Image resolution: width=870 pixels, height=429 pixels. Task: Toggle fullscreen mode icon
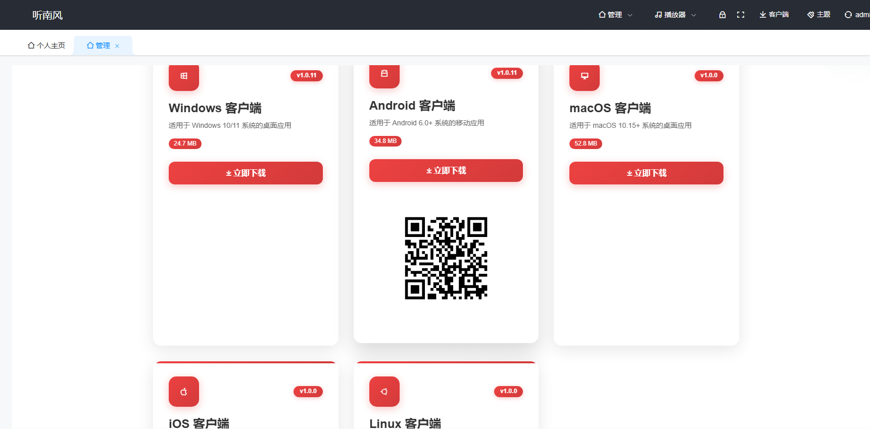[x=741, y=15]
